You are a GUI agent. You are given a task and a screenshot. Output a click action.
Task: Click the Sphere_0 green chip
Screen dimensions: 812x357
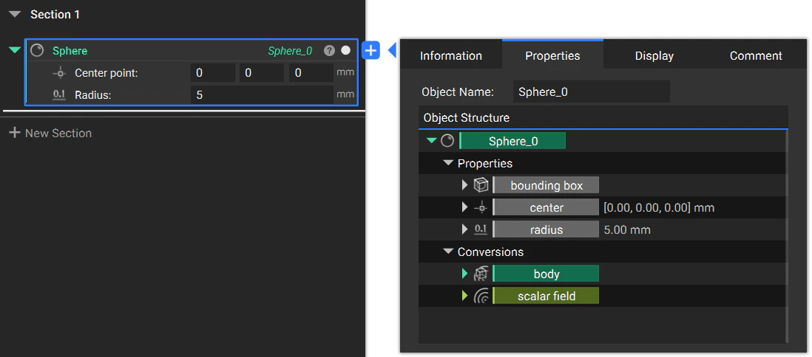coord(512,141)
